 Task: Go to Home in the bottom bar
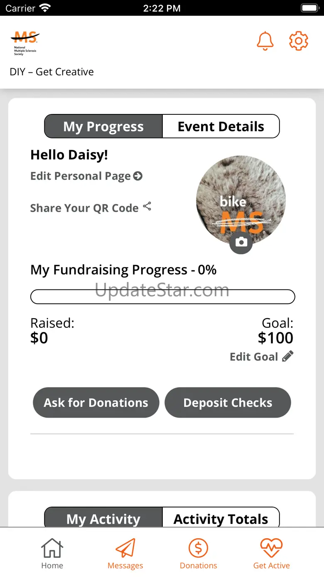click(52, 553)
